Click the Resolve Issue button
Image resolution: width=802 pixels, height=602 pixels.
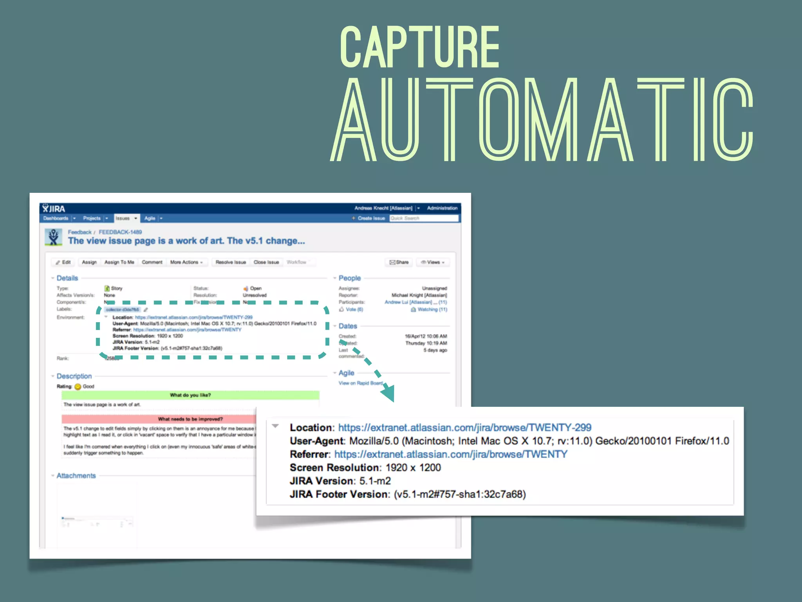tap(231, 262)
